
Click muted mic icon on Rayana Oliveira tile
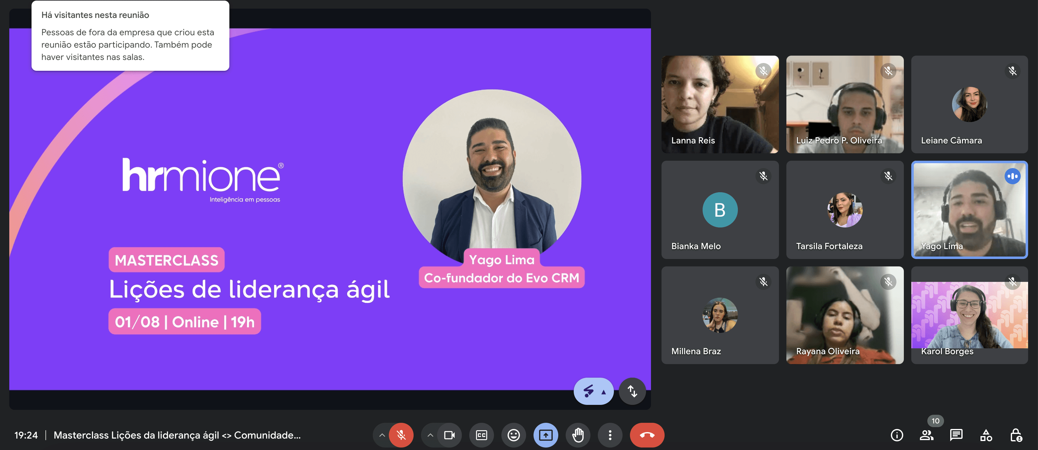point(888,282)
